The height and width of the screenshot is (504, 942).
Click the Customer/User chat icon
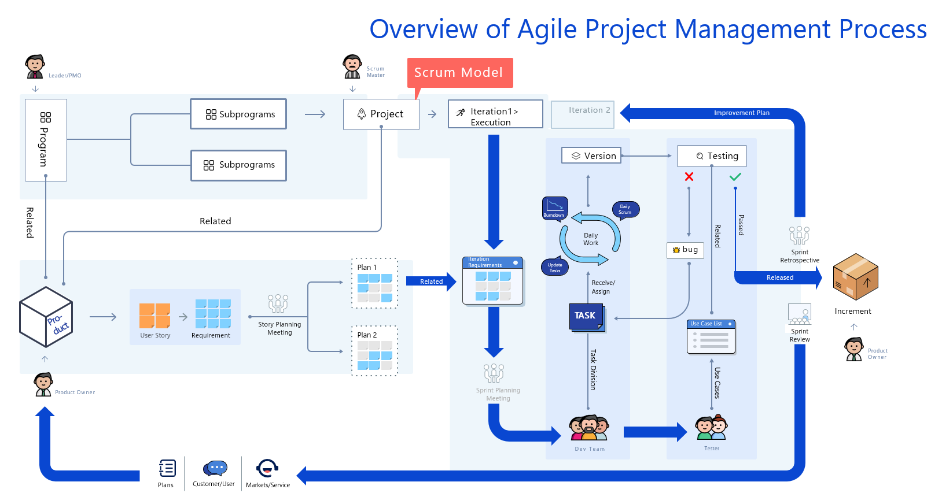[215, 468]
